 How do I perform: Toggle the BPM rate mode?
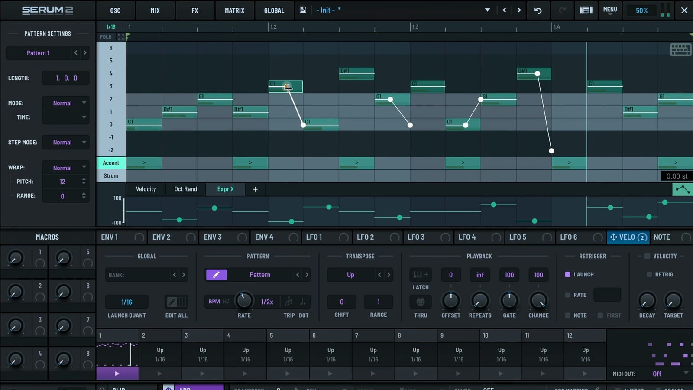214,302
